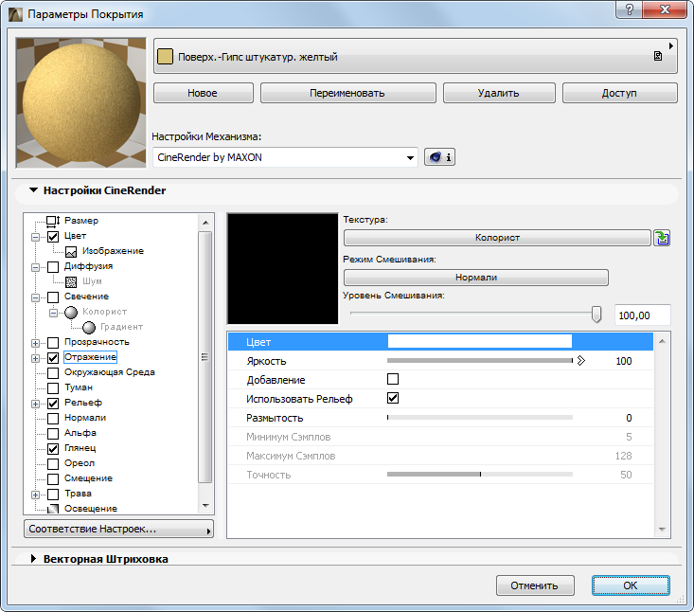Enable the Трава channel checkbox
The height and width of the screenshot is (612, 694).
point(53,494)
